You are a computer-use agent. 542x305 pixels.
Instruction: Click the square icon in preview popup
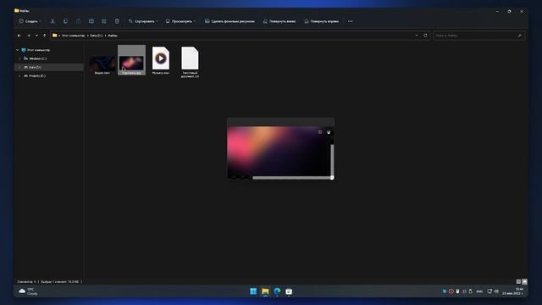click(x=320, y=132)
